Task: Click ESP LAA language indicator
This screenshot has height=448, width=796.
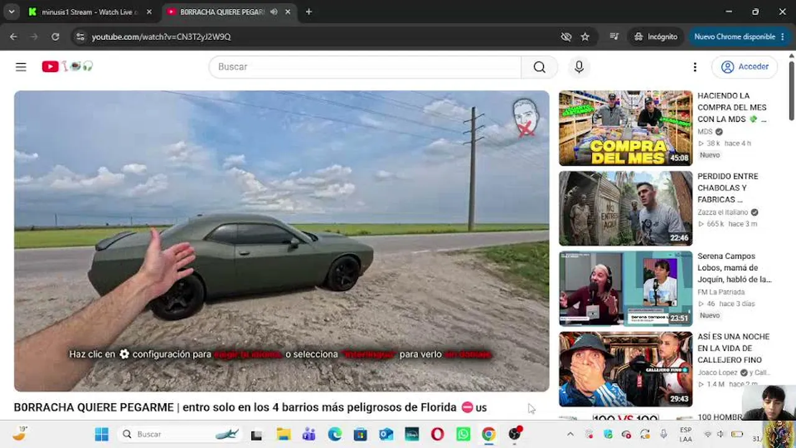Action: (686, 434)
